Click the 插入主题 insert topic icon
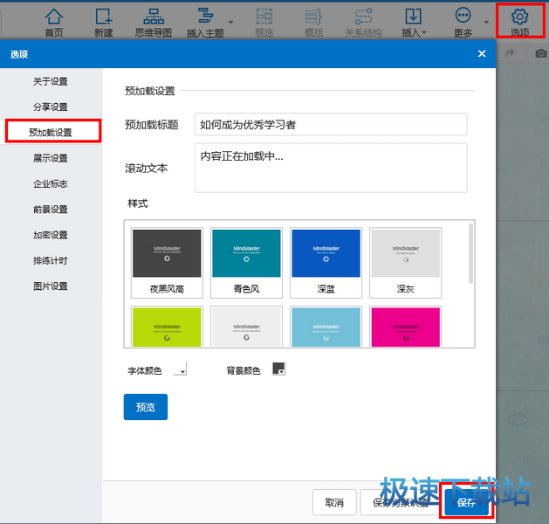Image resolution: width=549 pixels, height=524 pixels. [x=205, y=22]
